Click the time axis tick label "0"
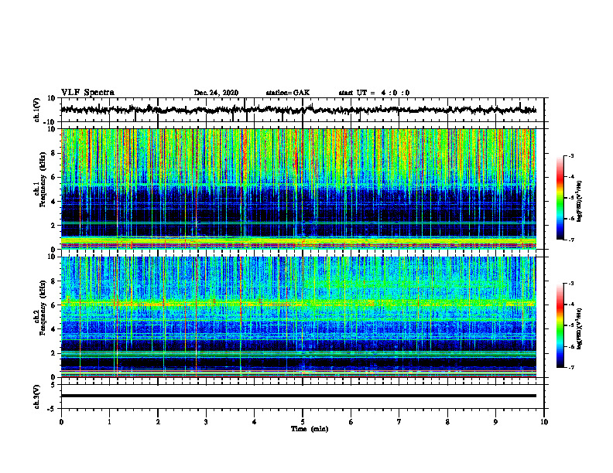The image size is (613, 473). pyautogui.click(x=61, y=422)
